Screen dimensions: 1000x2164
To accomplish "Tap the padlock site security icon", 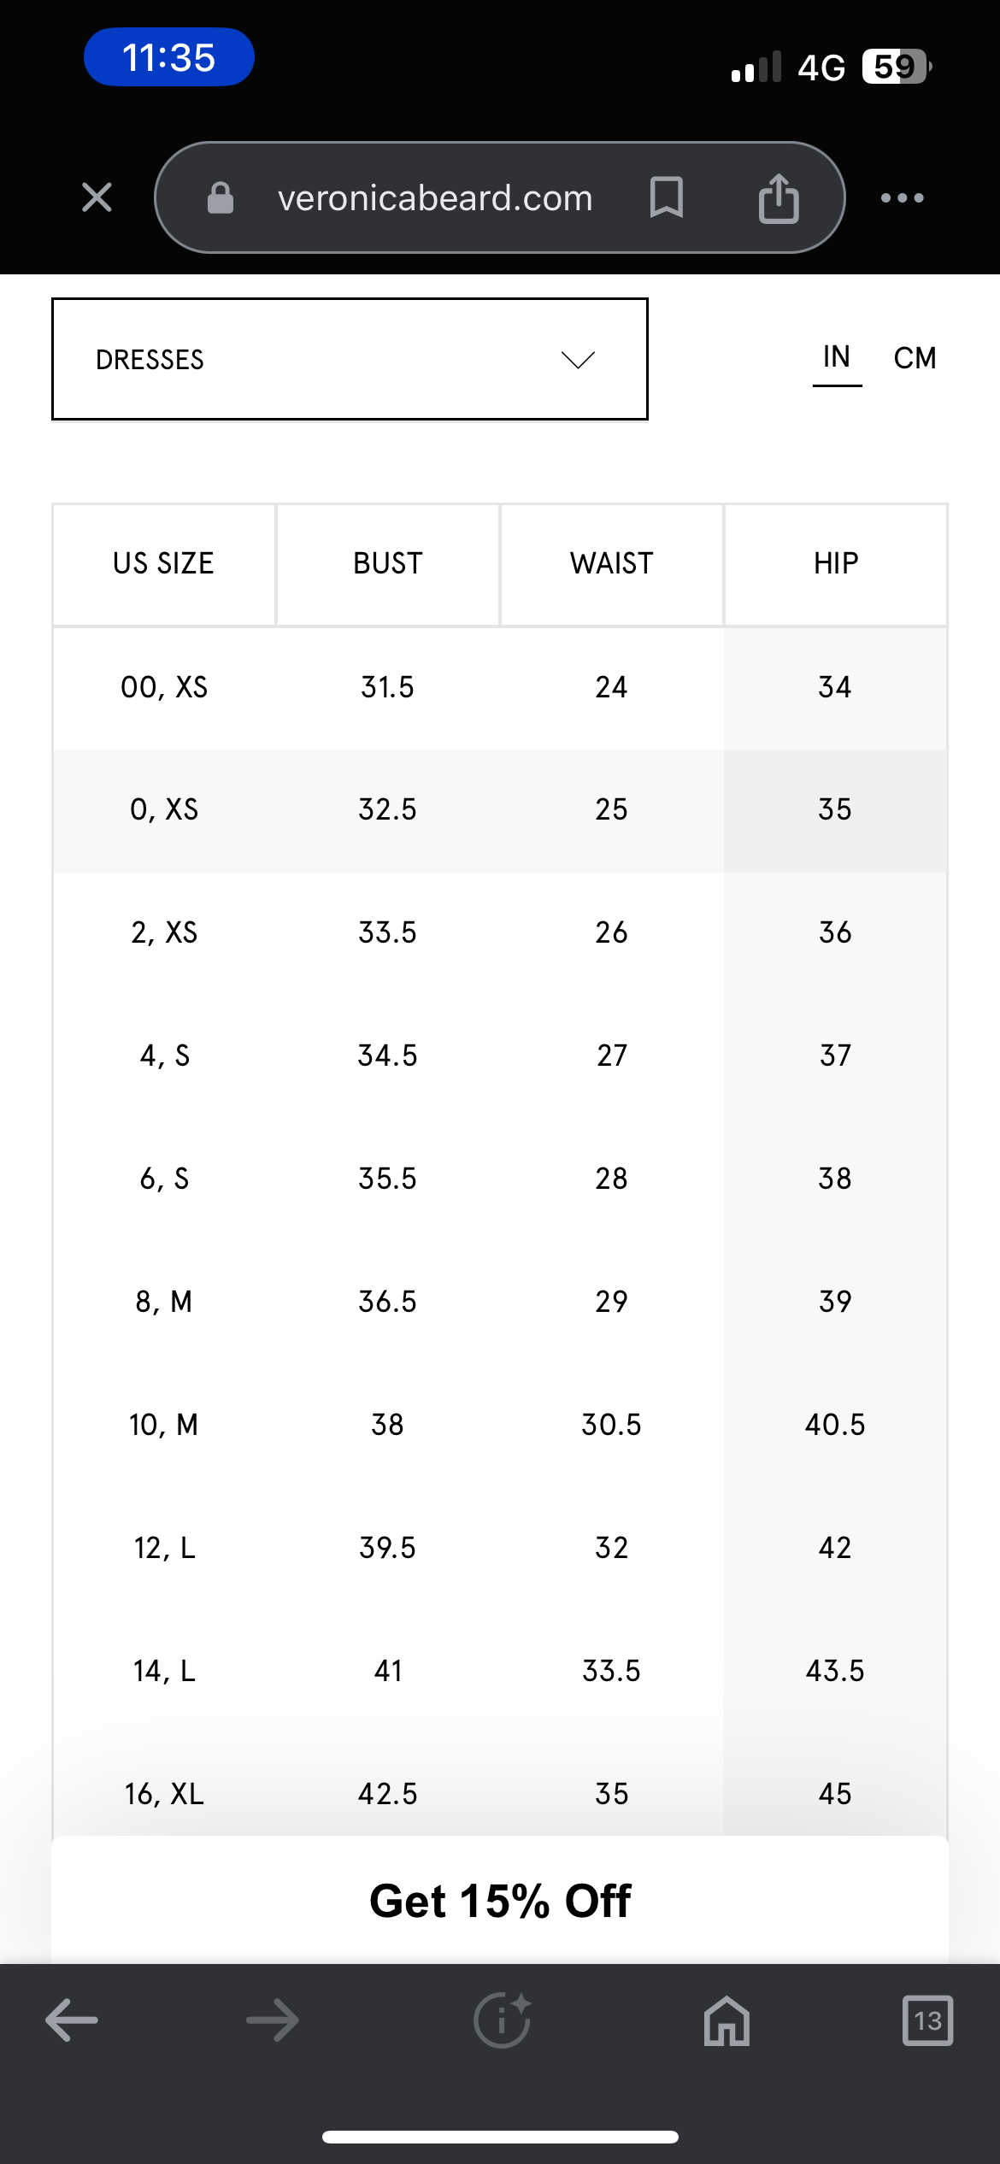I will (x=221, y=197).
